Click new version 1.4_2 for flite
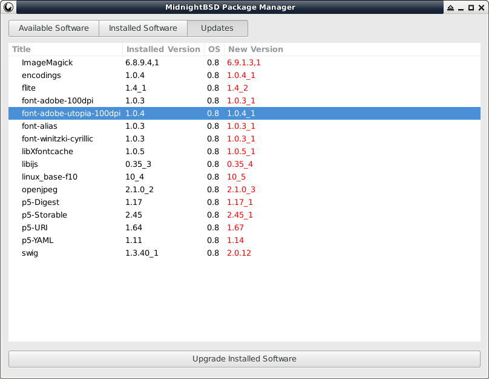489x379 pixels. [237, 88]
